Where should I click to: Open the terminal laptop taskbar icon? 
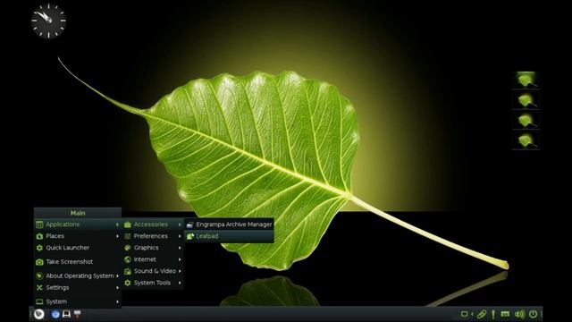coord(66,314)
